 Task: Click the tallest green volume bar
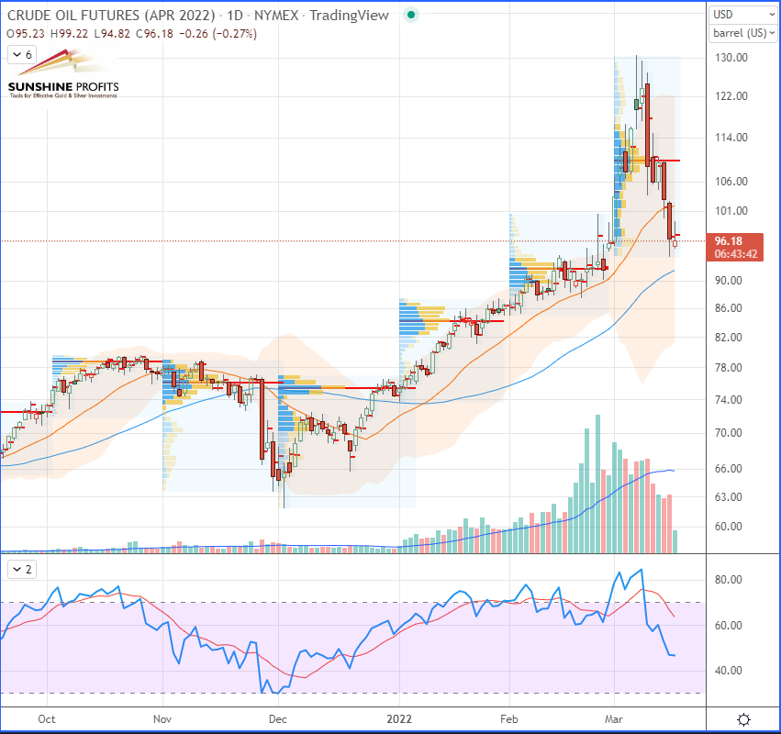coord(597,483)
